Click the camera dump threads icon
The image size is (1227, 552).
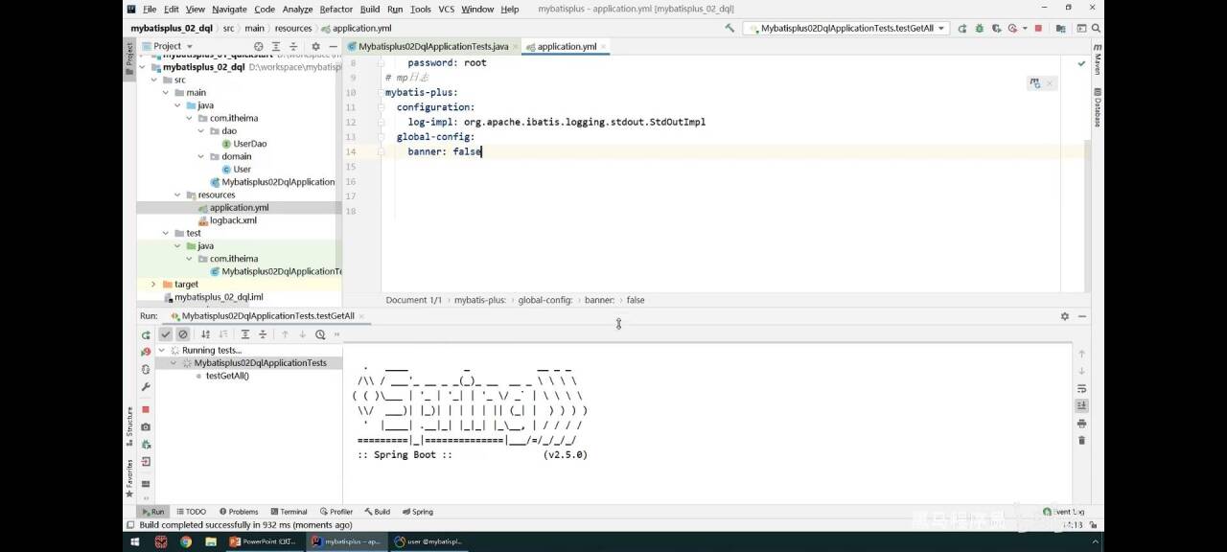point(146,426)
